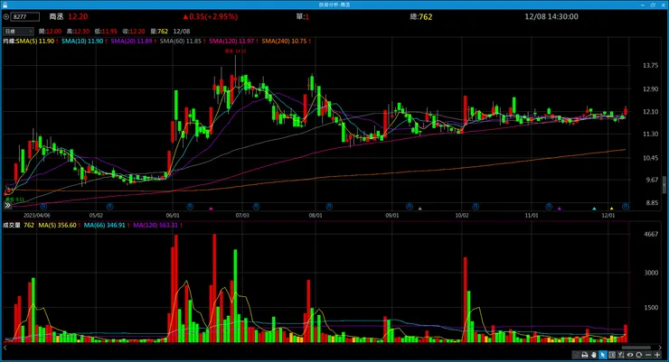Click the blue circle marker after 07/03
This screenshot has width=669, height=362.
click(256, 207)
